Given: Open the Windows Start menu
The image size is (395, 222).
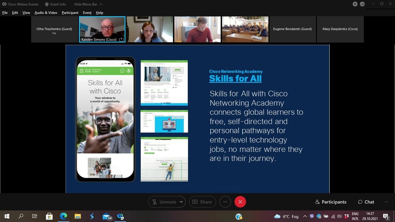Looking at the screenshot, I should (7, 216).
